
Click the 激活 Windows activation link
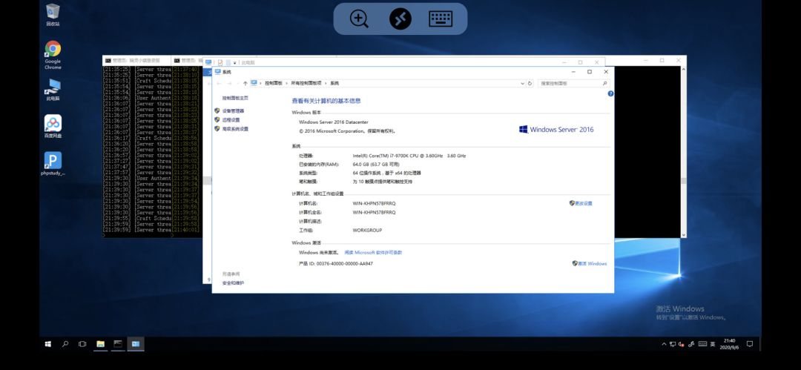592,263
